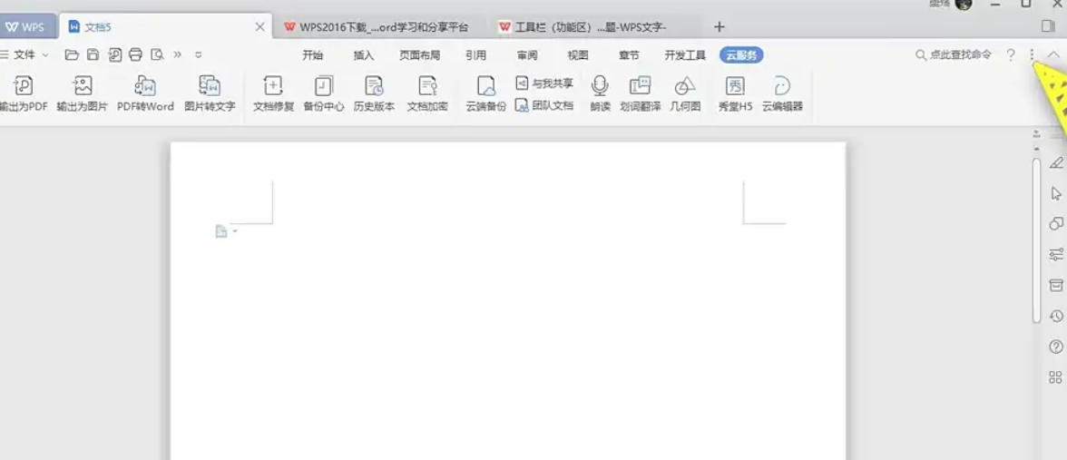The image size is (1067, 460).
Task: Switch to the 插入 ribbon tab
Action: [364, 56]
